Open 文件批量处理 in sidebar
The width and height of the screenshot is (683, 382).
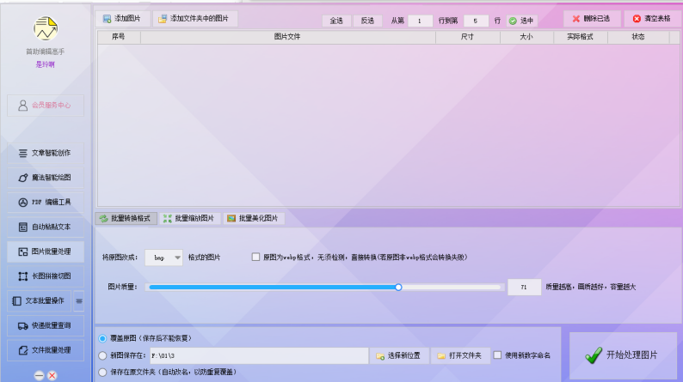pyautogui.click(x=46, y=350)
